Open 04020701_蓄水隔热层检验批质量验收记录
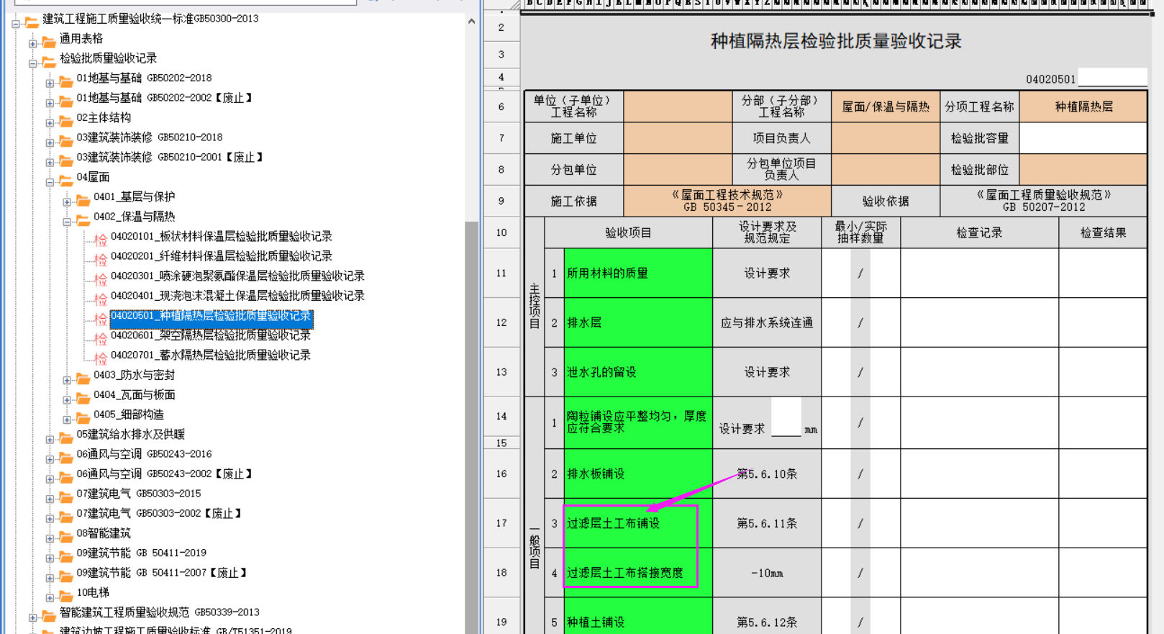 211,356
